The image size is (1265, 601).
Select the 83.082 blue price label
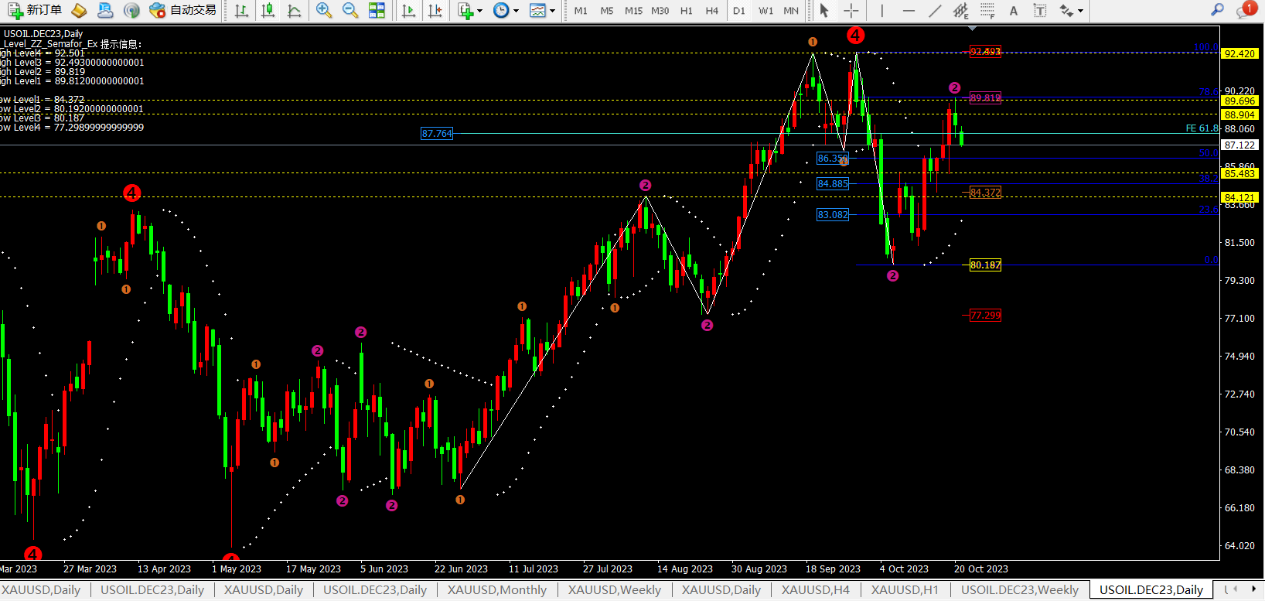click(x=833, y=214)
